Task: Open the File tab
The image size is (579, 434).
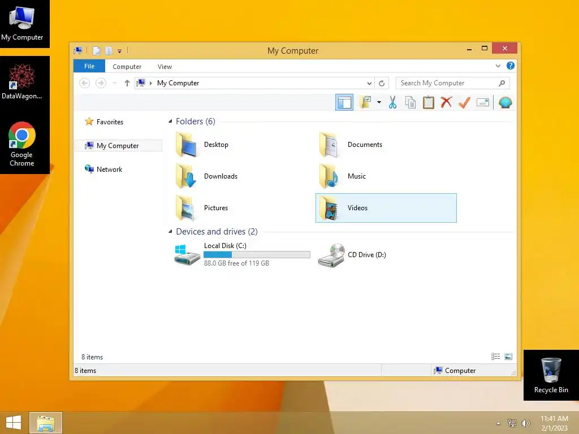Action: [89, 66]
